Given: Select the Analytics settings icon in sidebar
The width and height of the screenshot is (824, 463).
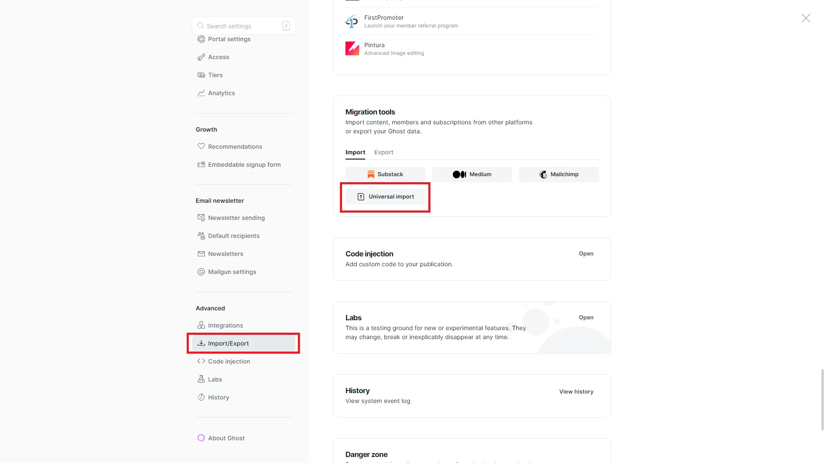Looking at the screenshot, I should point(201,93).
